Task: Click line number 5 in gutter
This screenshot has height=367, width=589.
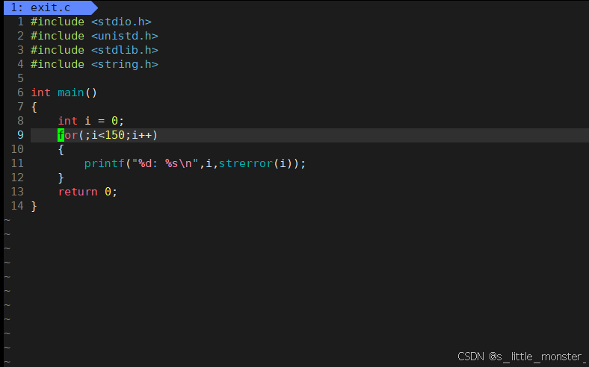Action: tap(20, 78)
